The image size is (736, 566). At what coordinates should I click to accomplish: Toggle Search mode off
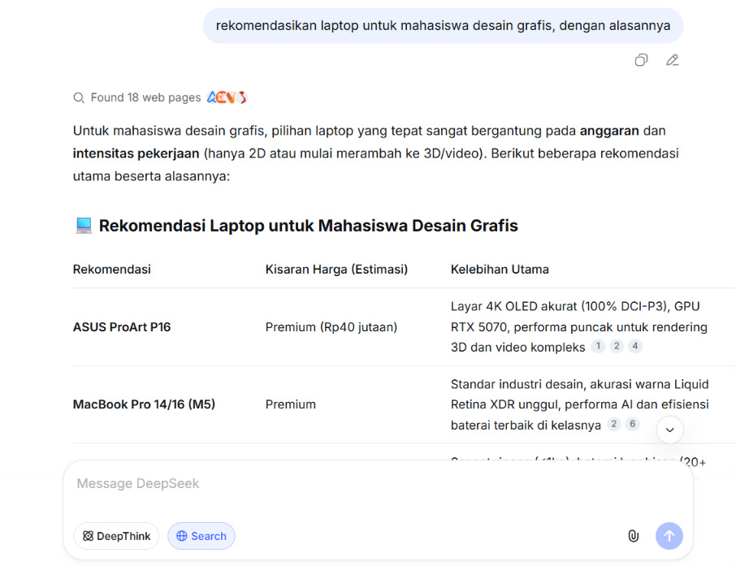click(201, 536)
